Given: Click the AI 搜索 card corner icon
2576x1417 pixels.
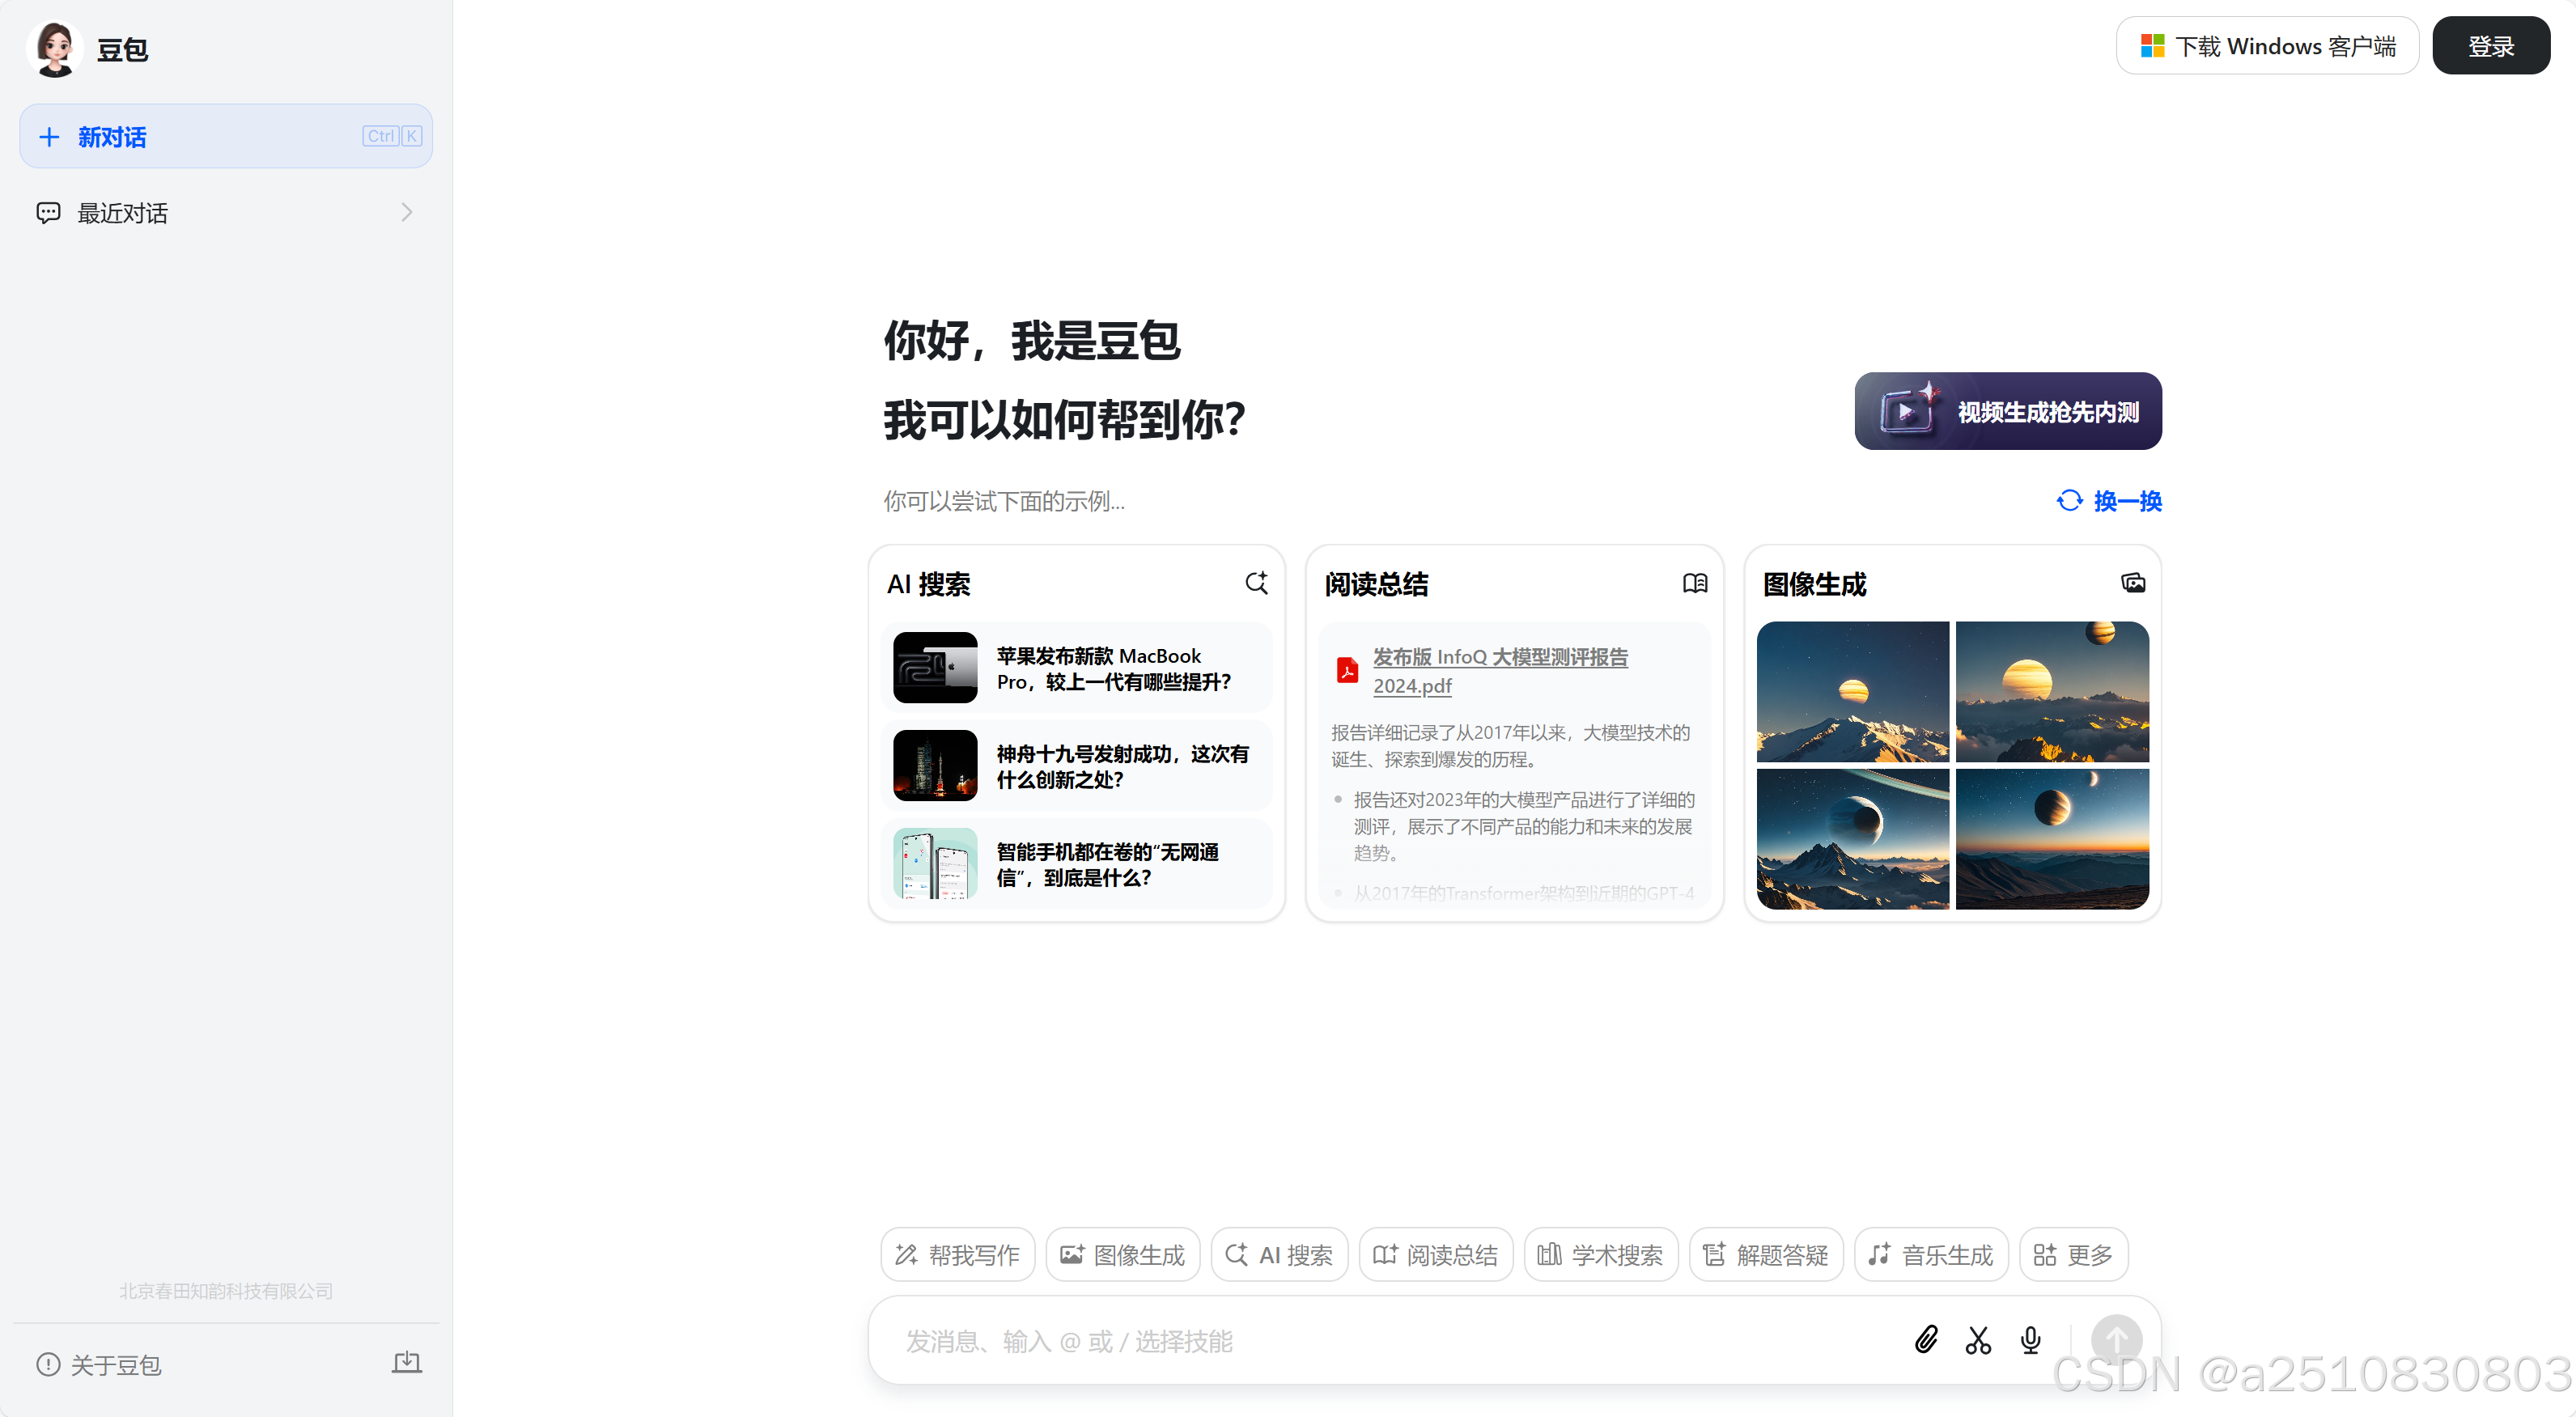Looking at the screenshot, I should pyautogui.click(x=1256, y=583).
